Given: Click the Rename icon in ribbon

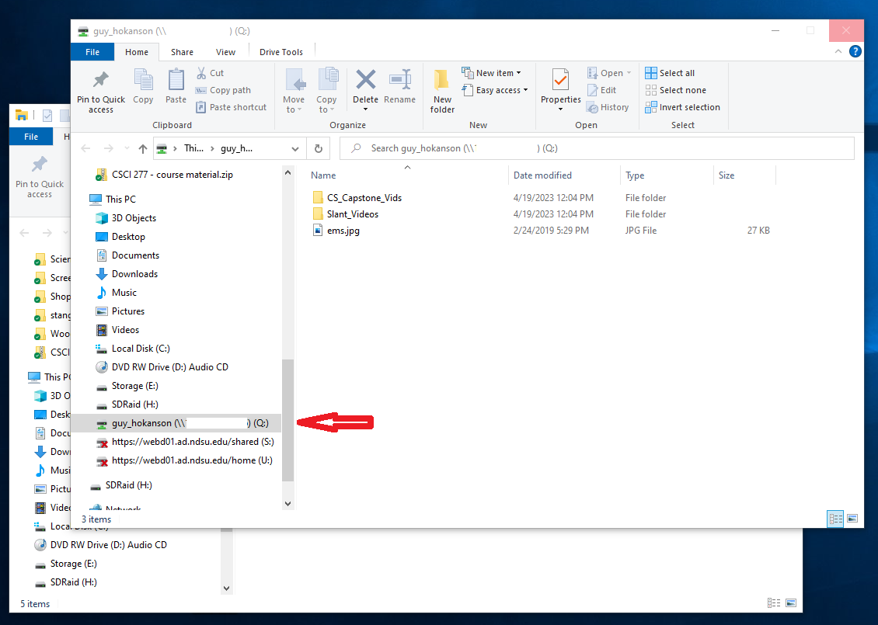Looking at the screenshot, I should [x=399, y=81].
